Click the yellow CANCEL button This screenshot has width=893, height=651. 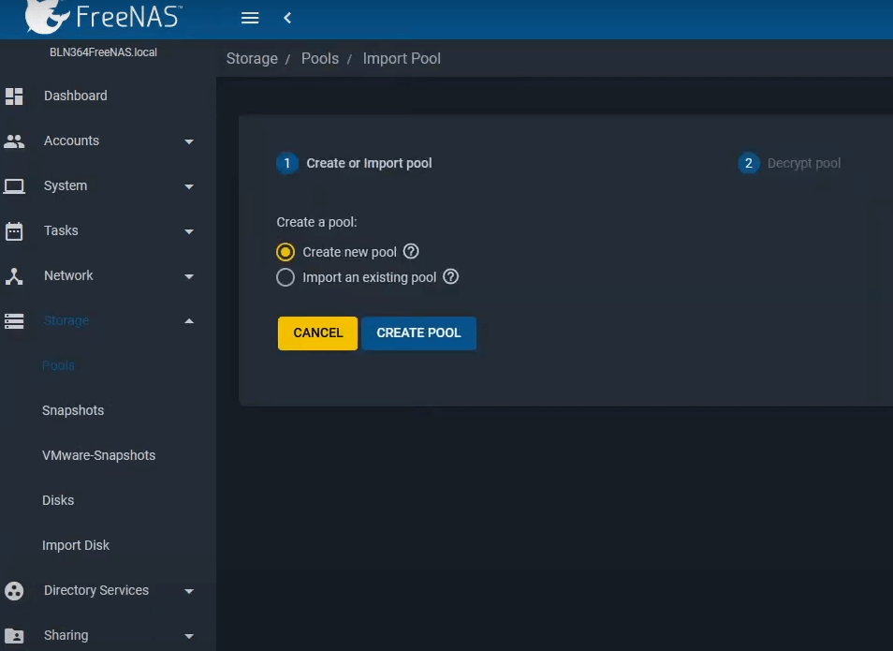click(x=316, y=333)
